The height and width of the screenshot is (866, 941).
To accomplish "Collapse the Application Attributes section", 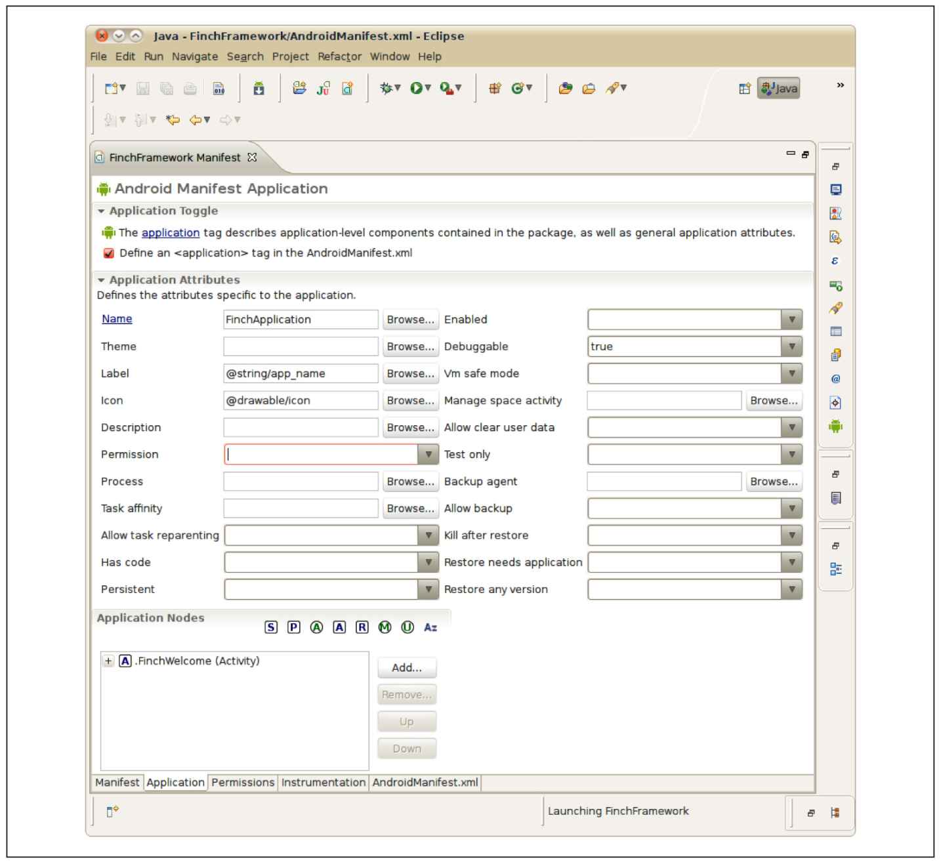I will [101, 280].
